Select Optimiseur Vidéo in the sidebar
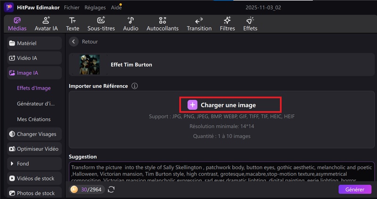Viewport: 377px width, 199px height. pyautogui.click(x=34, y=149)
